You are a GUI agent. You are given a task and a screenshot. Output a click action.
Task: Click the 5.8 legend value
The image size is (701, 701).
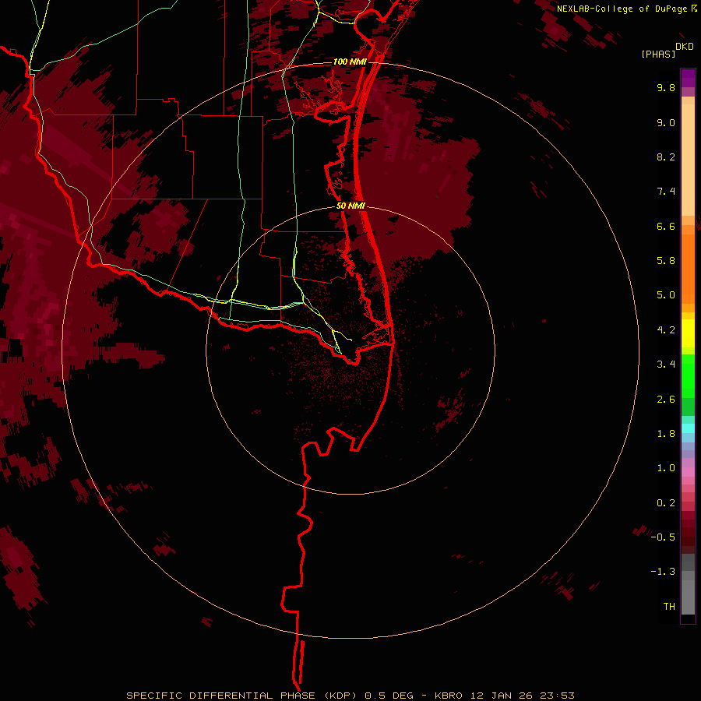click(666, 261)
